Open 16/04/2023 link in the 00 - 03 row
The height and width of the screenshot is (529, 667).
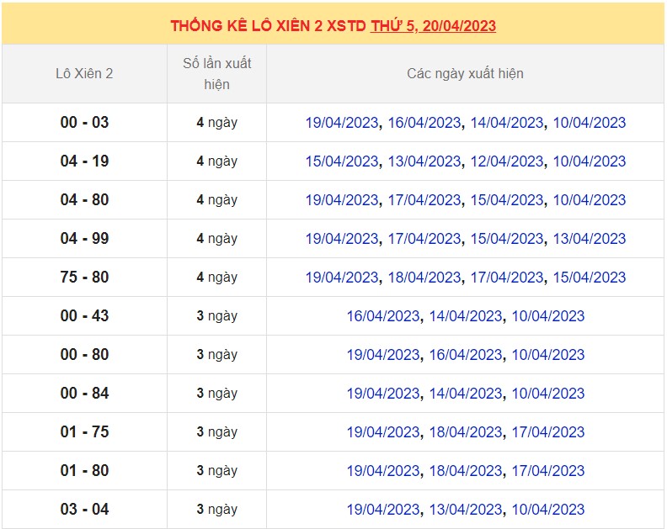pyautogui.click(x=424, y=123)
